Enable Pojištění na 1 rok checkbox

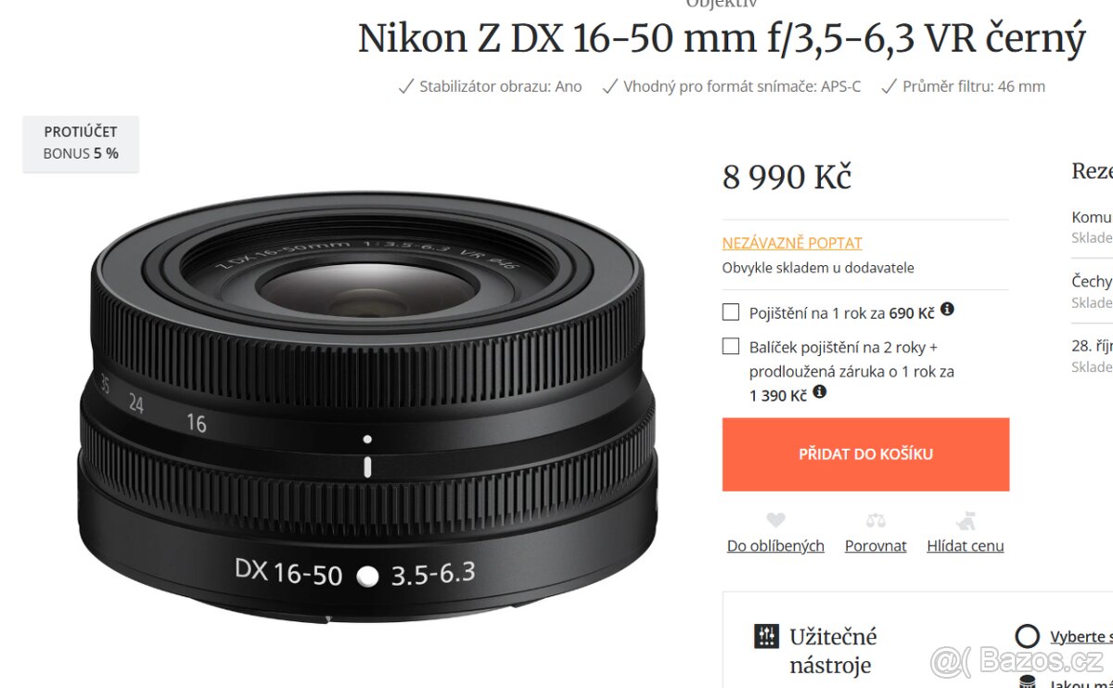[731, 312]
